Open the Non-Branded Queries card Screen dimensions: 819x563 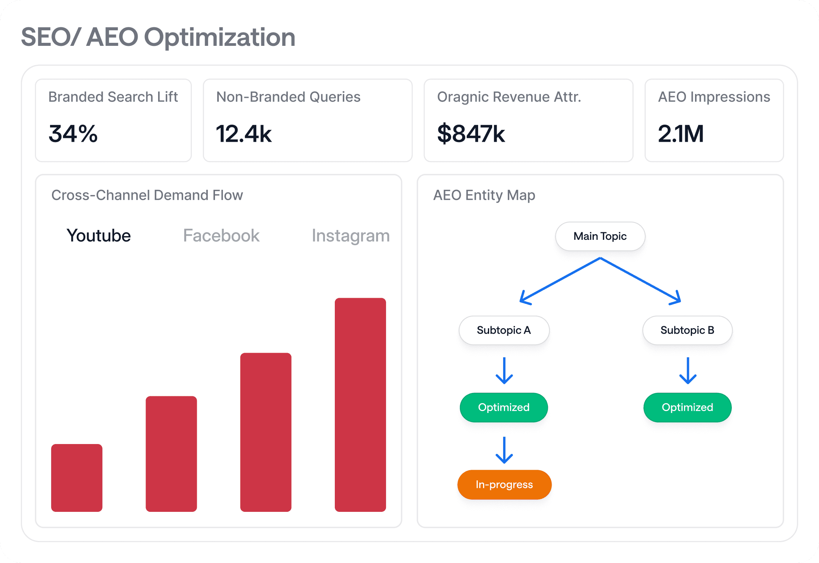pos(307,120)
